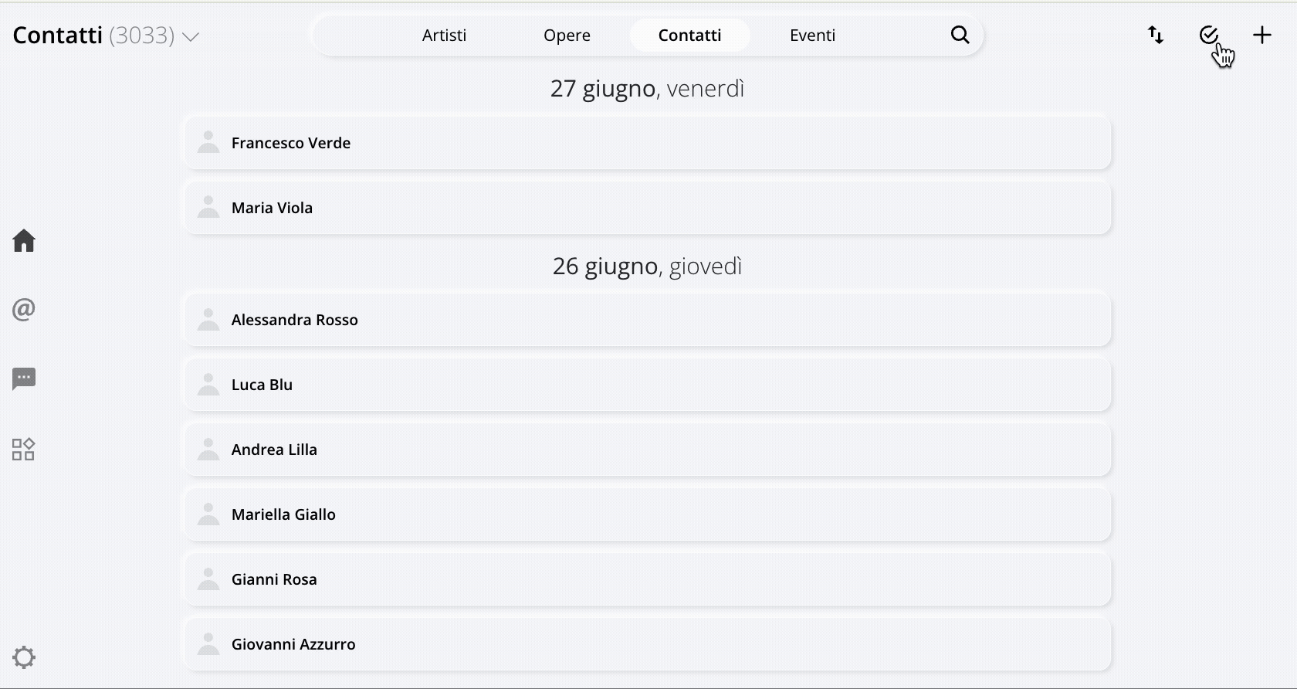Open the search magnifier in top bar
This screenshot has height=689, width=1297.
point(960,35)
